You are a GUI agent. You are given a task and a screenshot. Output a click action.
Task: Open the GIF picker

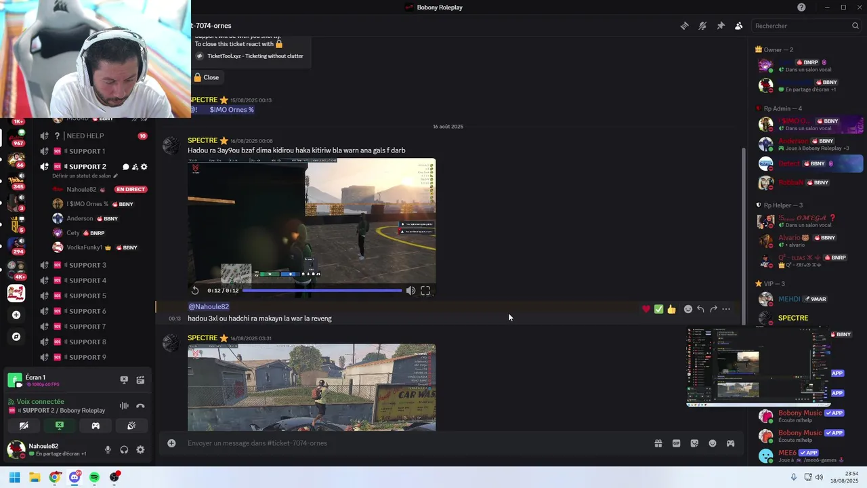(x=676, y=443)
